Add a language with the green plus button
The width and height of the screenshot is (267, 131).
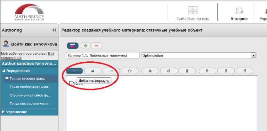point(86,46)
